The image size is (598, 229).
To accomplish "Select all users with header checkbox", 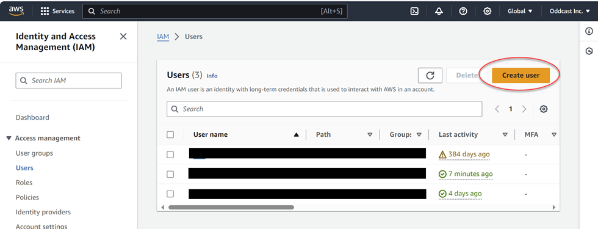I will pos(170,134).
